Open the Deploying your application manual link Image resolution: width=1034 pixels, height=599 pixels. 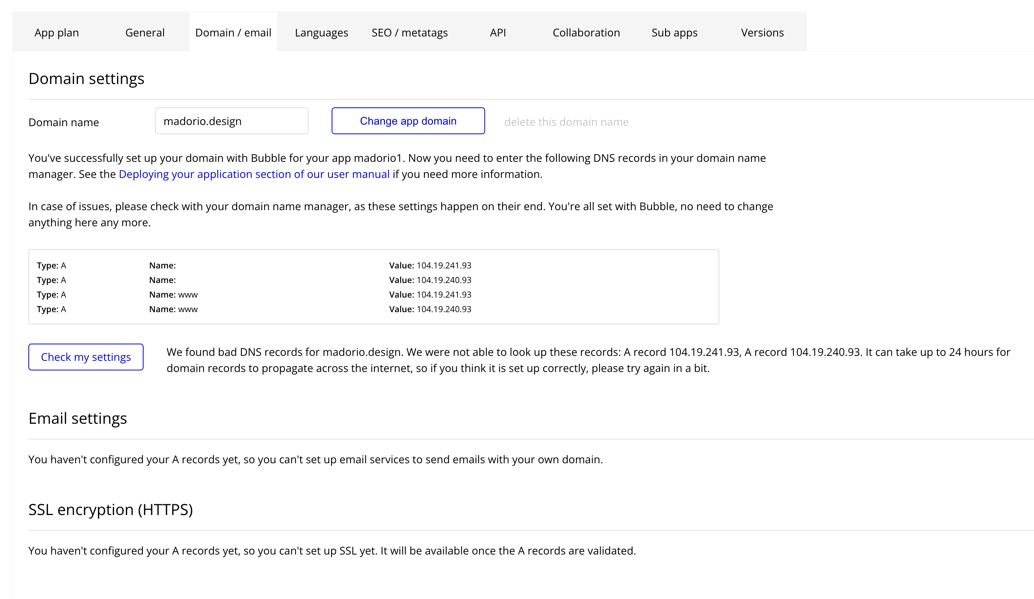pos(254,174)
